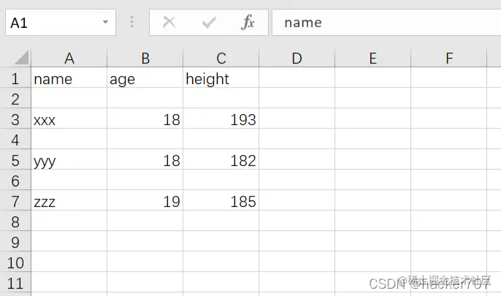Viewport: 501px width, 296px height.
Task: Click cell containing 185
Action: click(221, 202)
